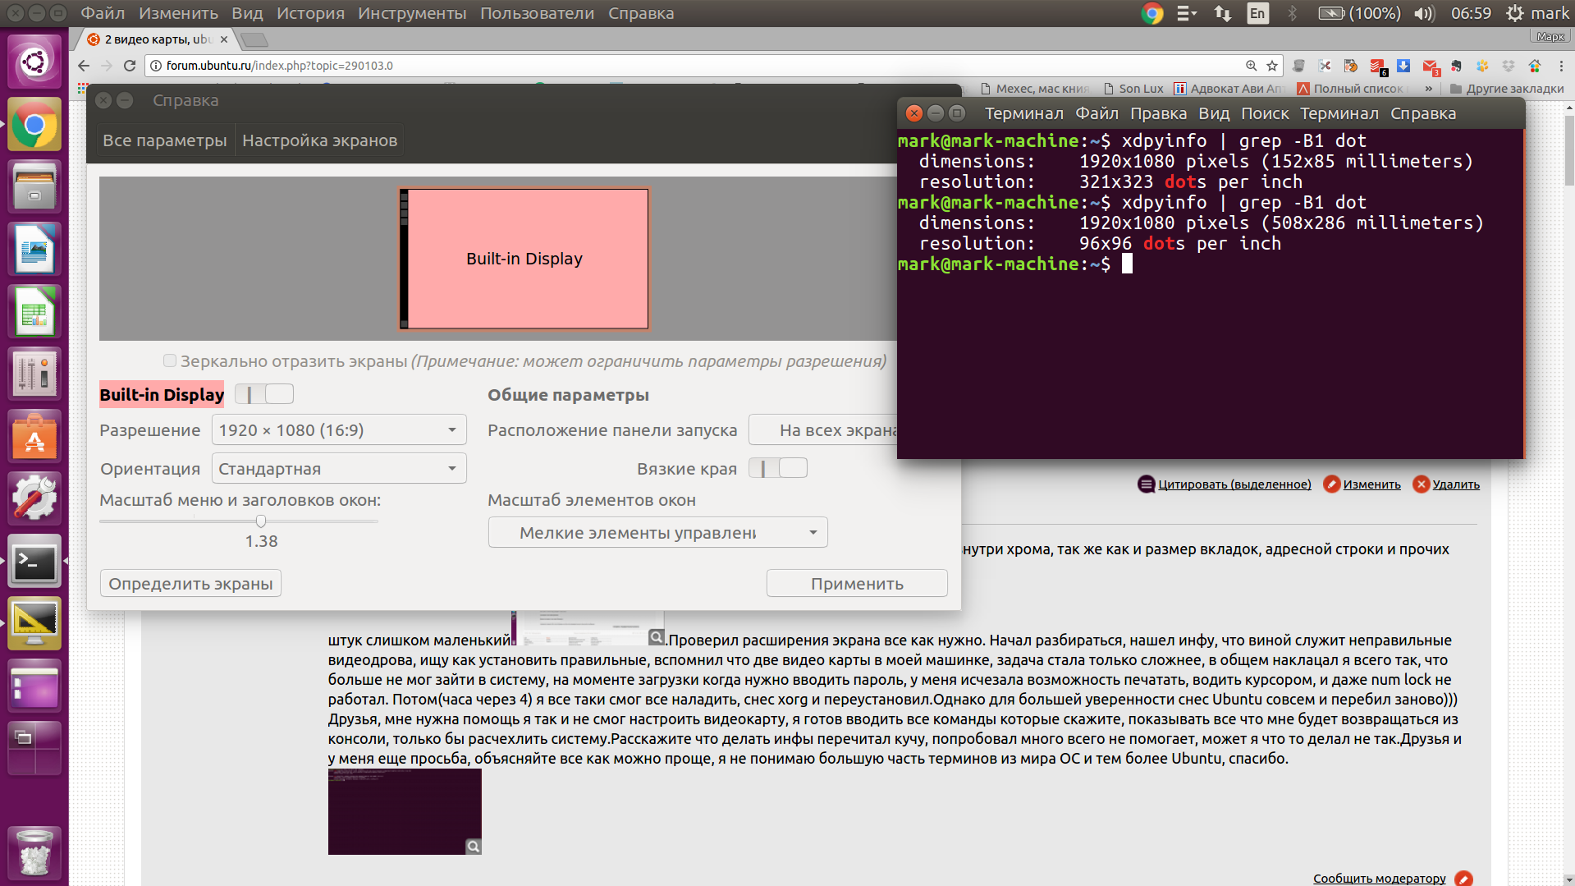The image size is (1575, 886).
Task: Open the Evernote extension icon
Action: point(1456,66)
